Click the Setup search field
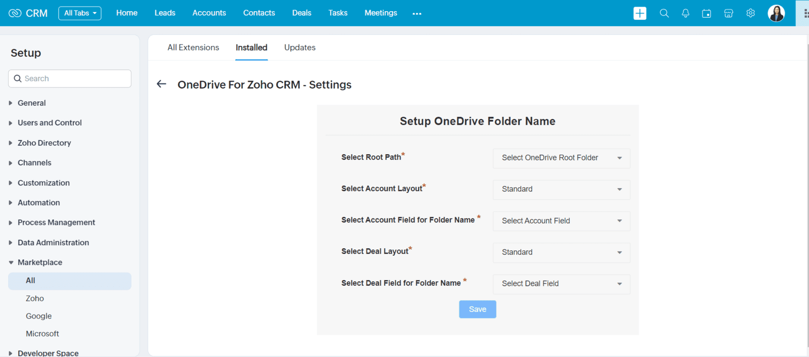 pyautogui.click(x=70, y=79)
